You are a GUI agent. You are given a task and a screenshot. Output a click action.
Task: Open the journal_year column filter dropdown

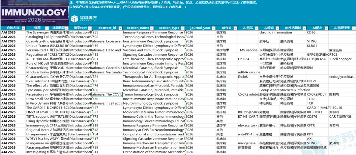pos(213,28)
